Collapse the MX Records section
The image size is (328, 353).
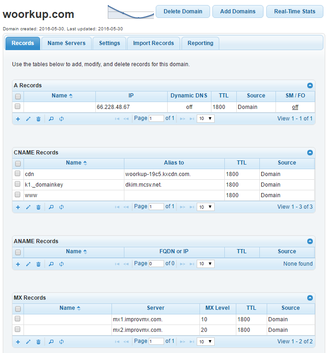pyautogui.click(x=310, y=298)
